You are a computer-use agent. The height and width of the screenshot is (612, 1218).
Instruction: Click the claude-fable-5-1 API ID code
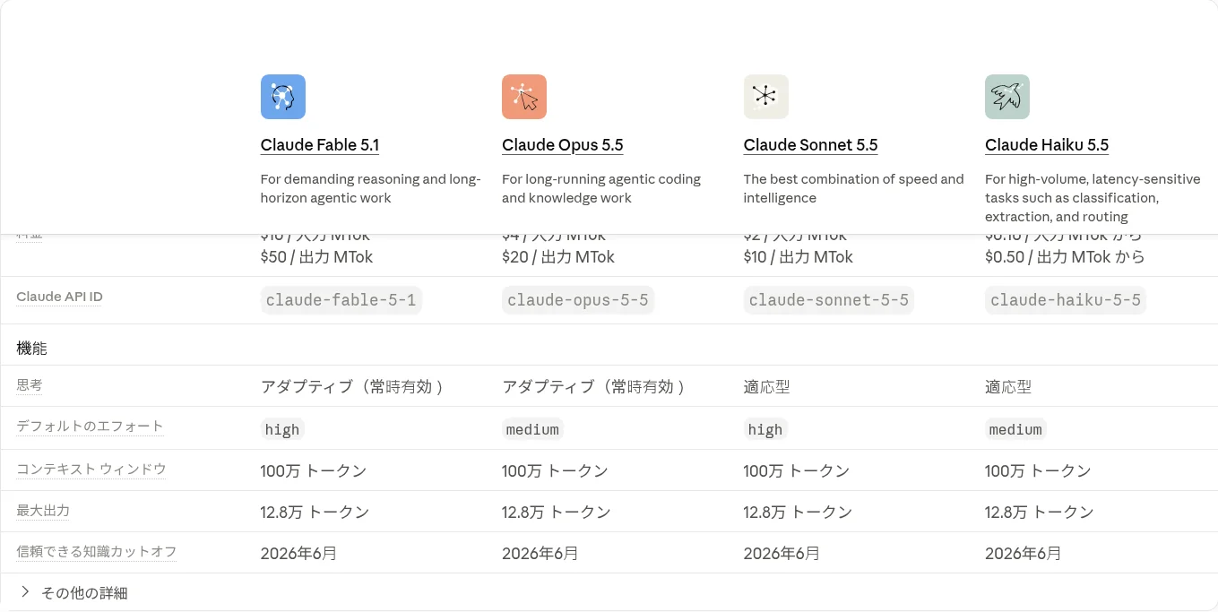[x=341, y=300]
